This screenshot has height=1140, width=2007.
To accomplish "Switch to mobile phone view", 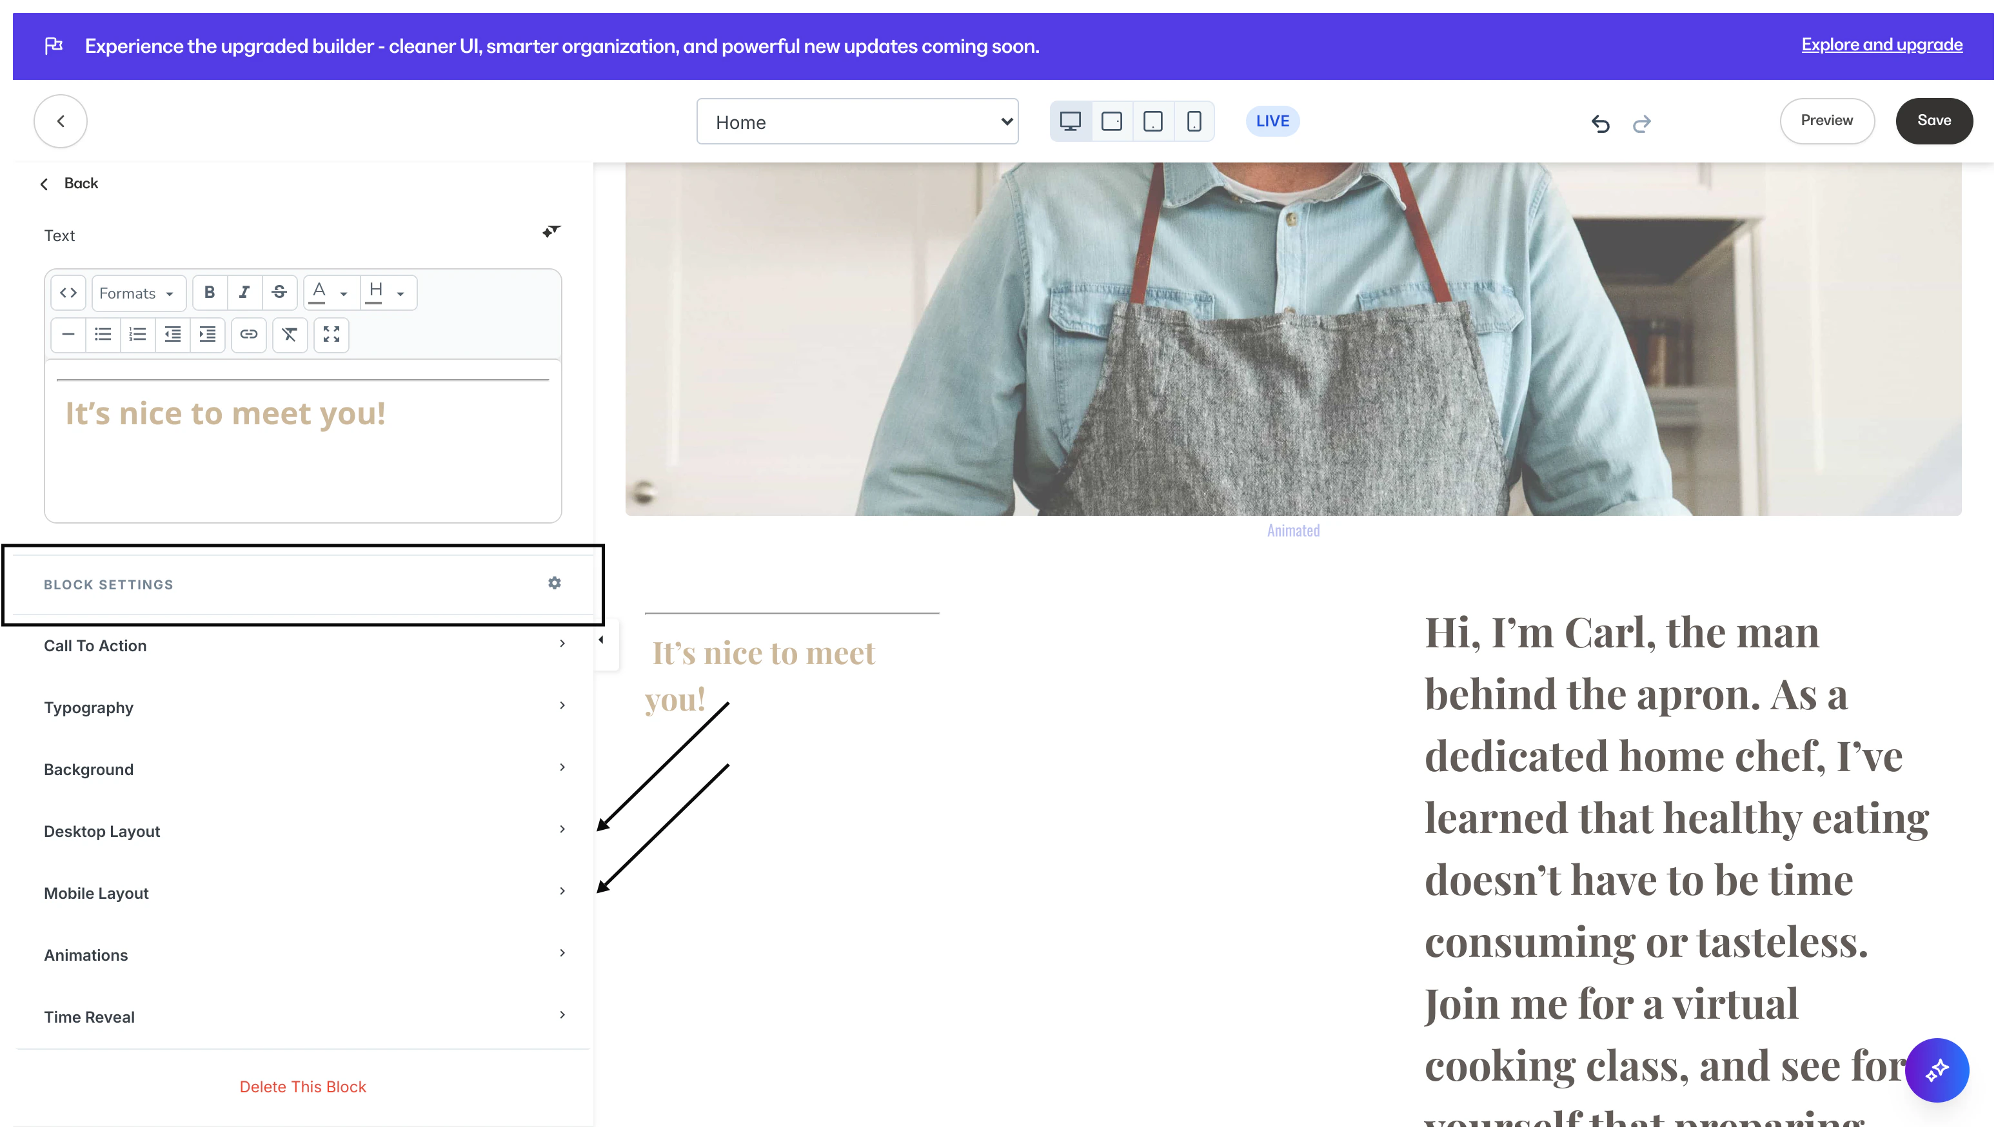I will (x=1194, y=121).
